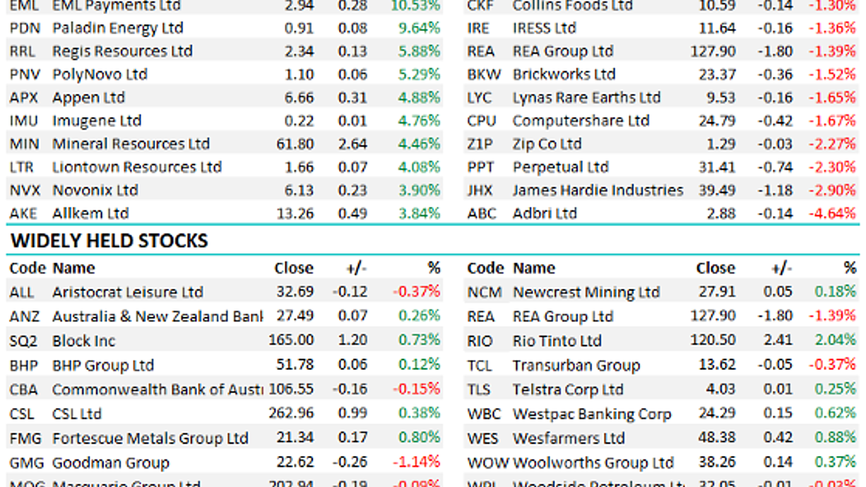Click BHP Group's close price 51.78
The width and height of the screenshot is (866, 487).
[295, 366]
